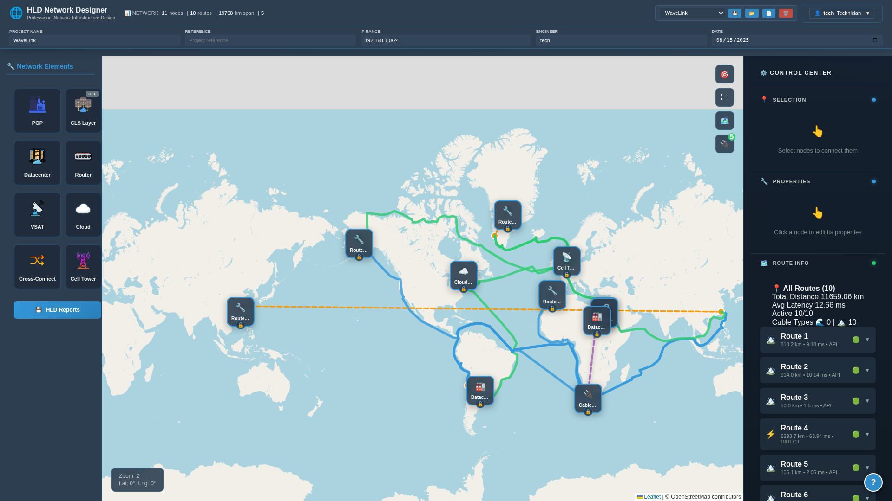
Task: Click the help question mark button
Action: pyautogui.click(x=873, y=482)
